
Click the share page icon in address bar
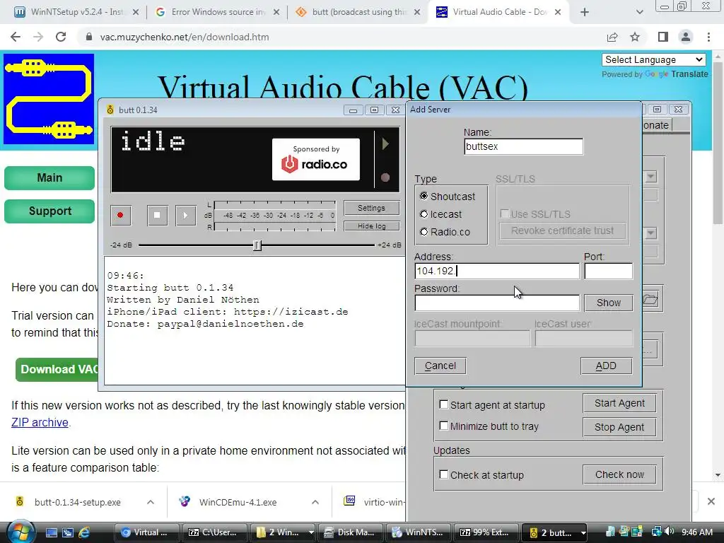[612, 37]
